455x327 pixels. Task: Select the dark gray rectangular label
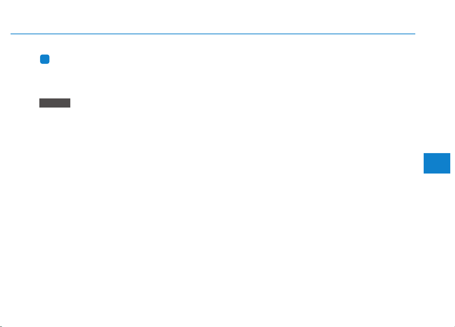(x=55, y=103)
